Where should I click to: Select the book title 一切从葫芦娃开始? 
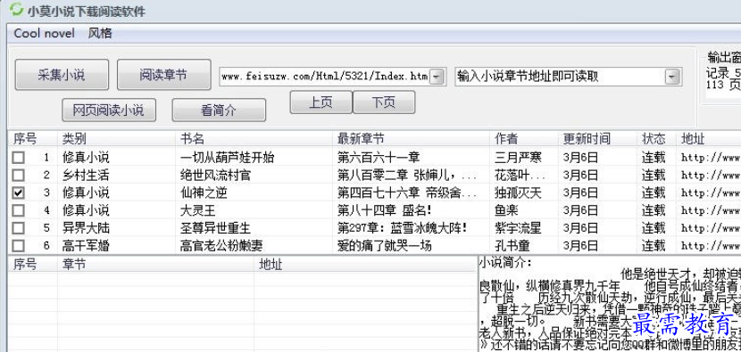[x=228, y=158]
